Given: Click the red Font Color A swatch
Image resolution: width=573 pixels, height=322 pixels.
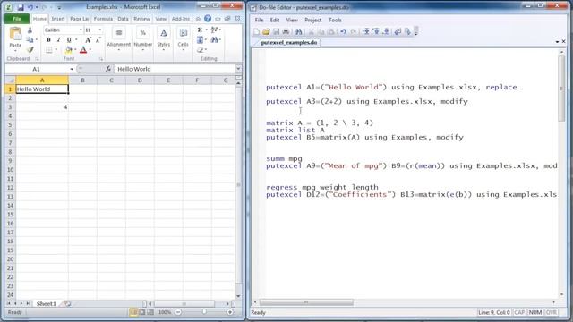Looking at the screenshot, I should click(83, 50).
